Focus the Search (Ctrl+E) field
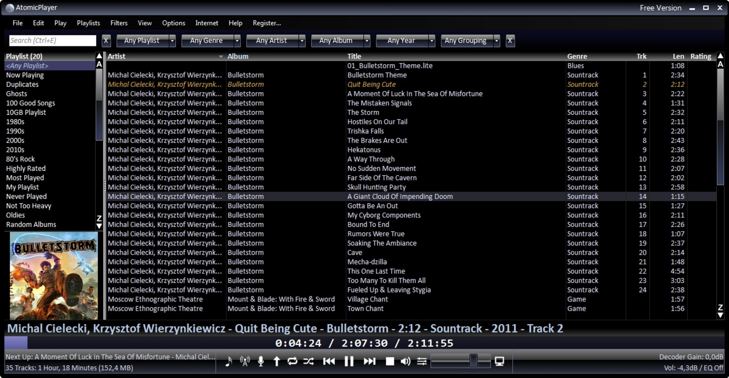 [52, 41]
